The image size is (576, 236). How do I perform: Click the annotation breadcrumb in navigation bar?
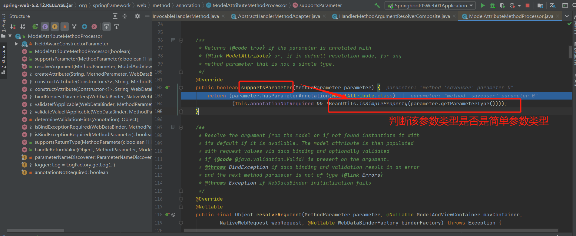pos(188,5)
